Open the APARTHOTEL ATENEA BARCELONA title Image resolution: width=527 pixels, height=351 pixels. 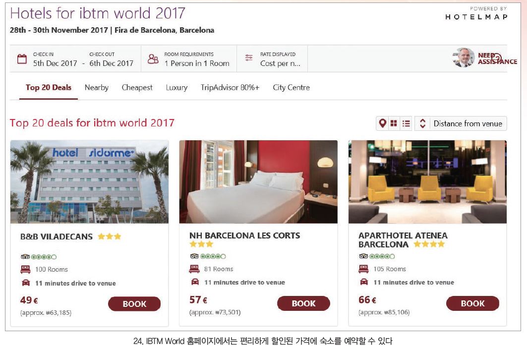pyautogui.click(x=403, y=240)
